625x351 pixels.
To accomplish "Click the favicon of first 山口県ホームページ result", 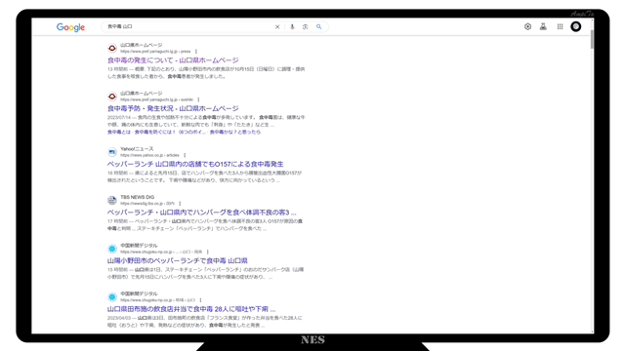I will click(112, 48).
